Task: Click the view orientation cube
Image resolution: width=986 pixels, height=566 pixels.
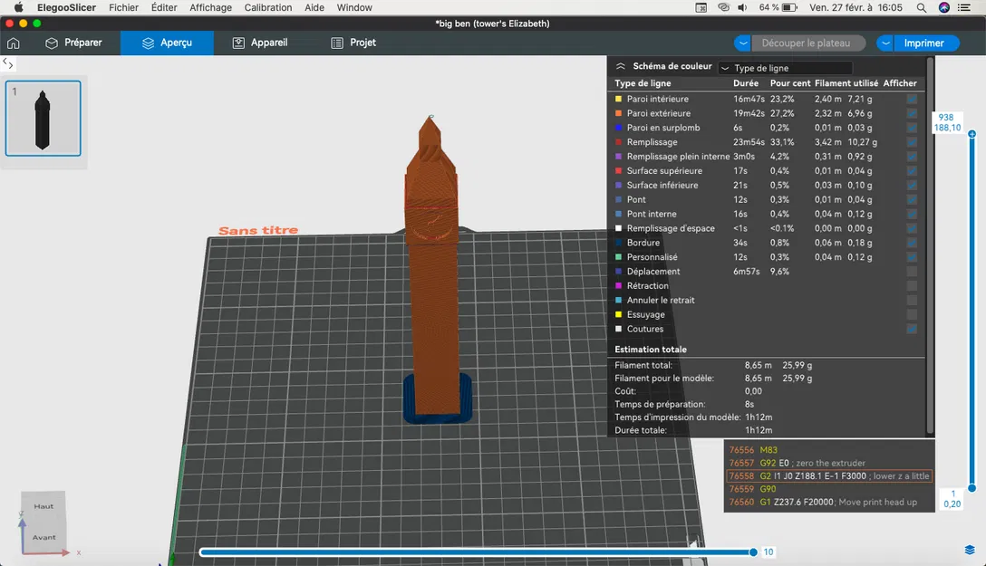Action: (x=43, y=522)
